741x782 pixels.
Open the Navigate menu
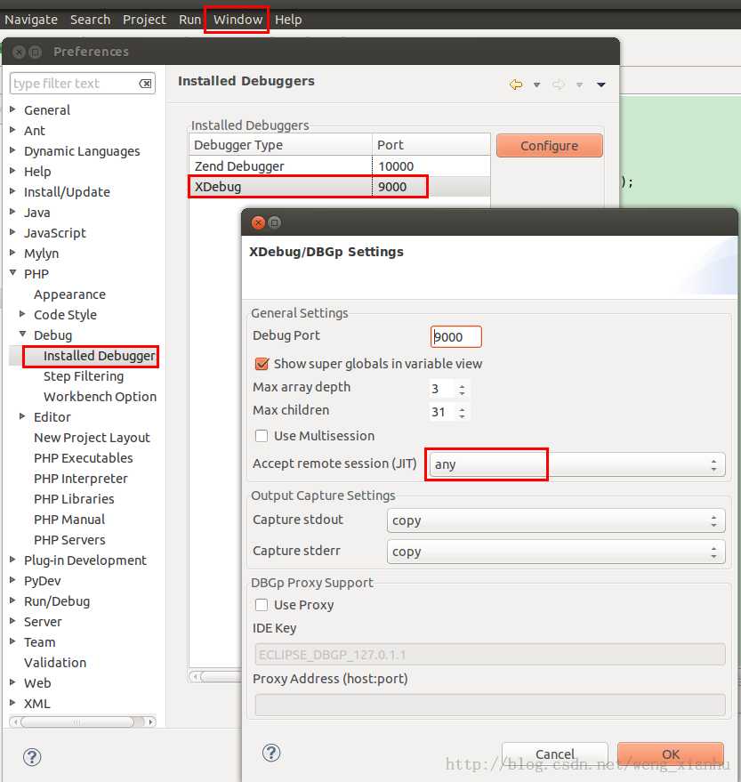pyautogui.click(x=31, y=20)
